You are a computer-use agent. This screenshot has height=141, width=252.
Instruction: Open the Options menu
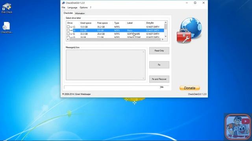tap(84, 7)
